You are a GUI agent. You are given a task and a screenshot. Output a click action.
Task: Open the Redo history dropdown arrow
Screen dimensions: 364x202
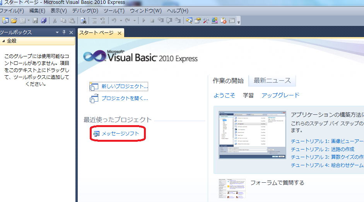(x=134, y=20)
